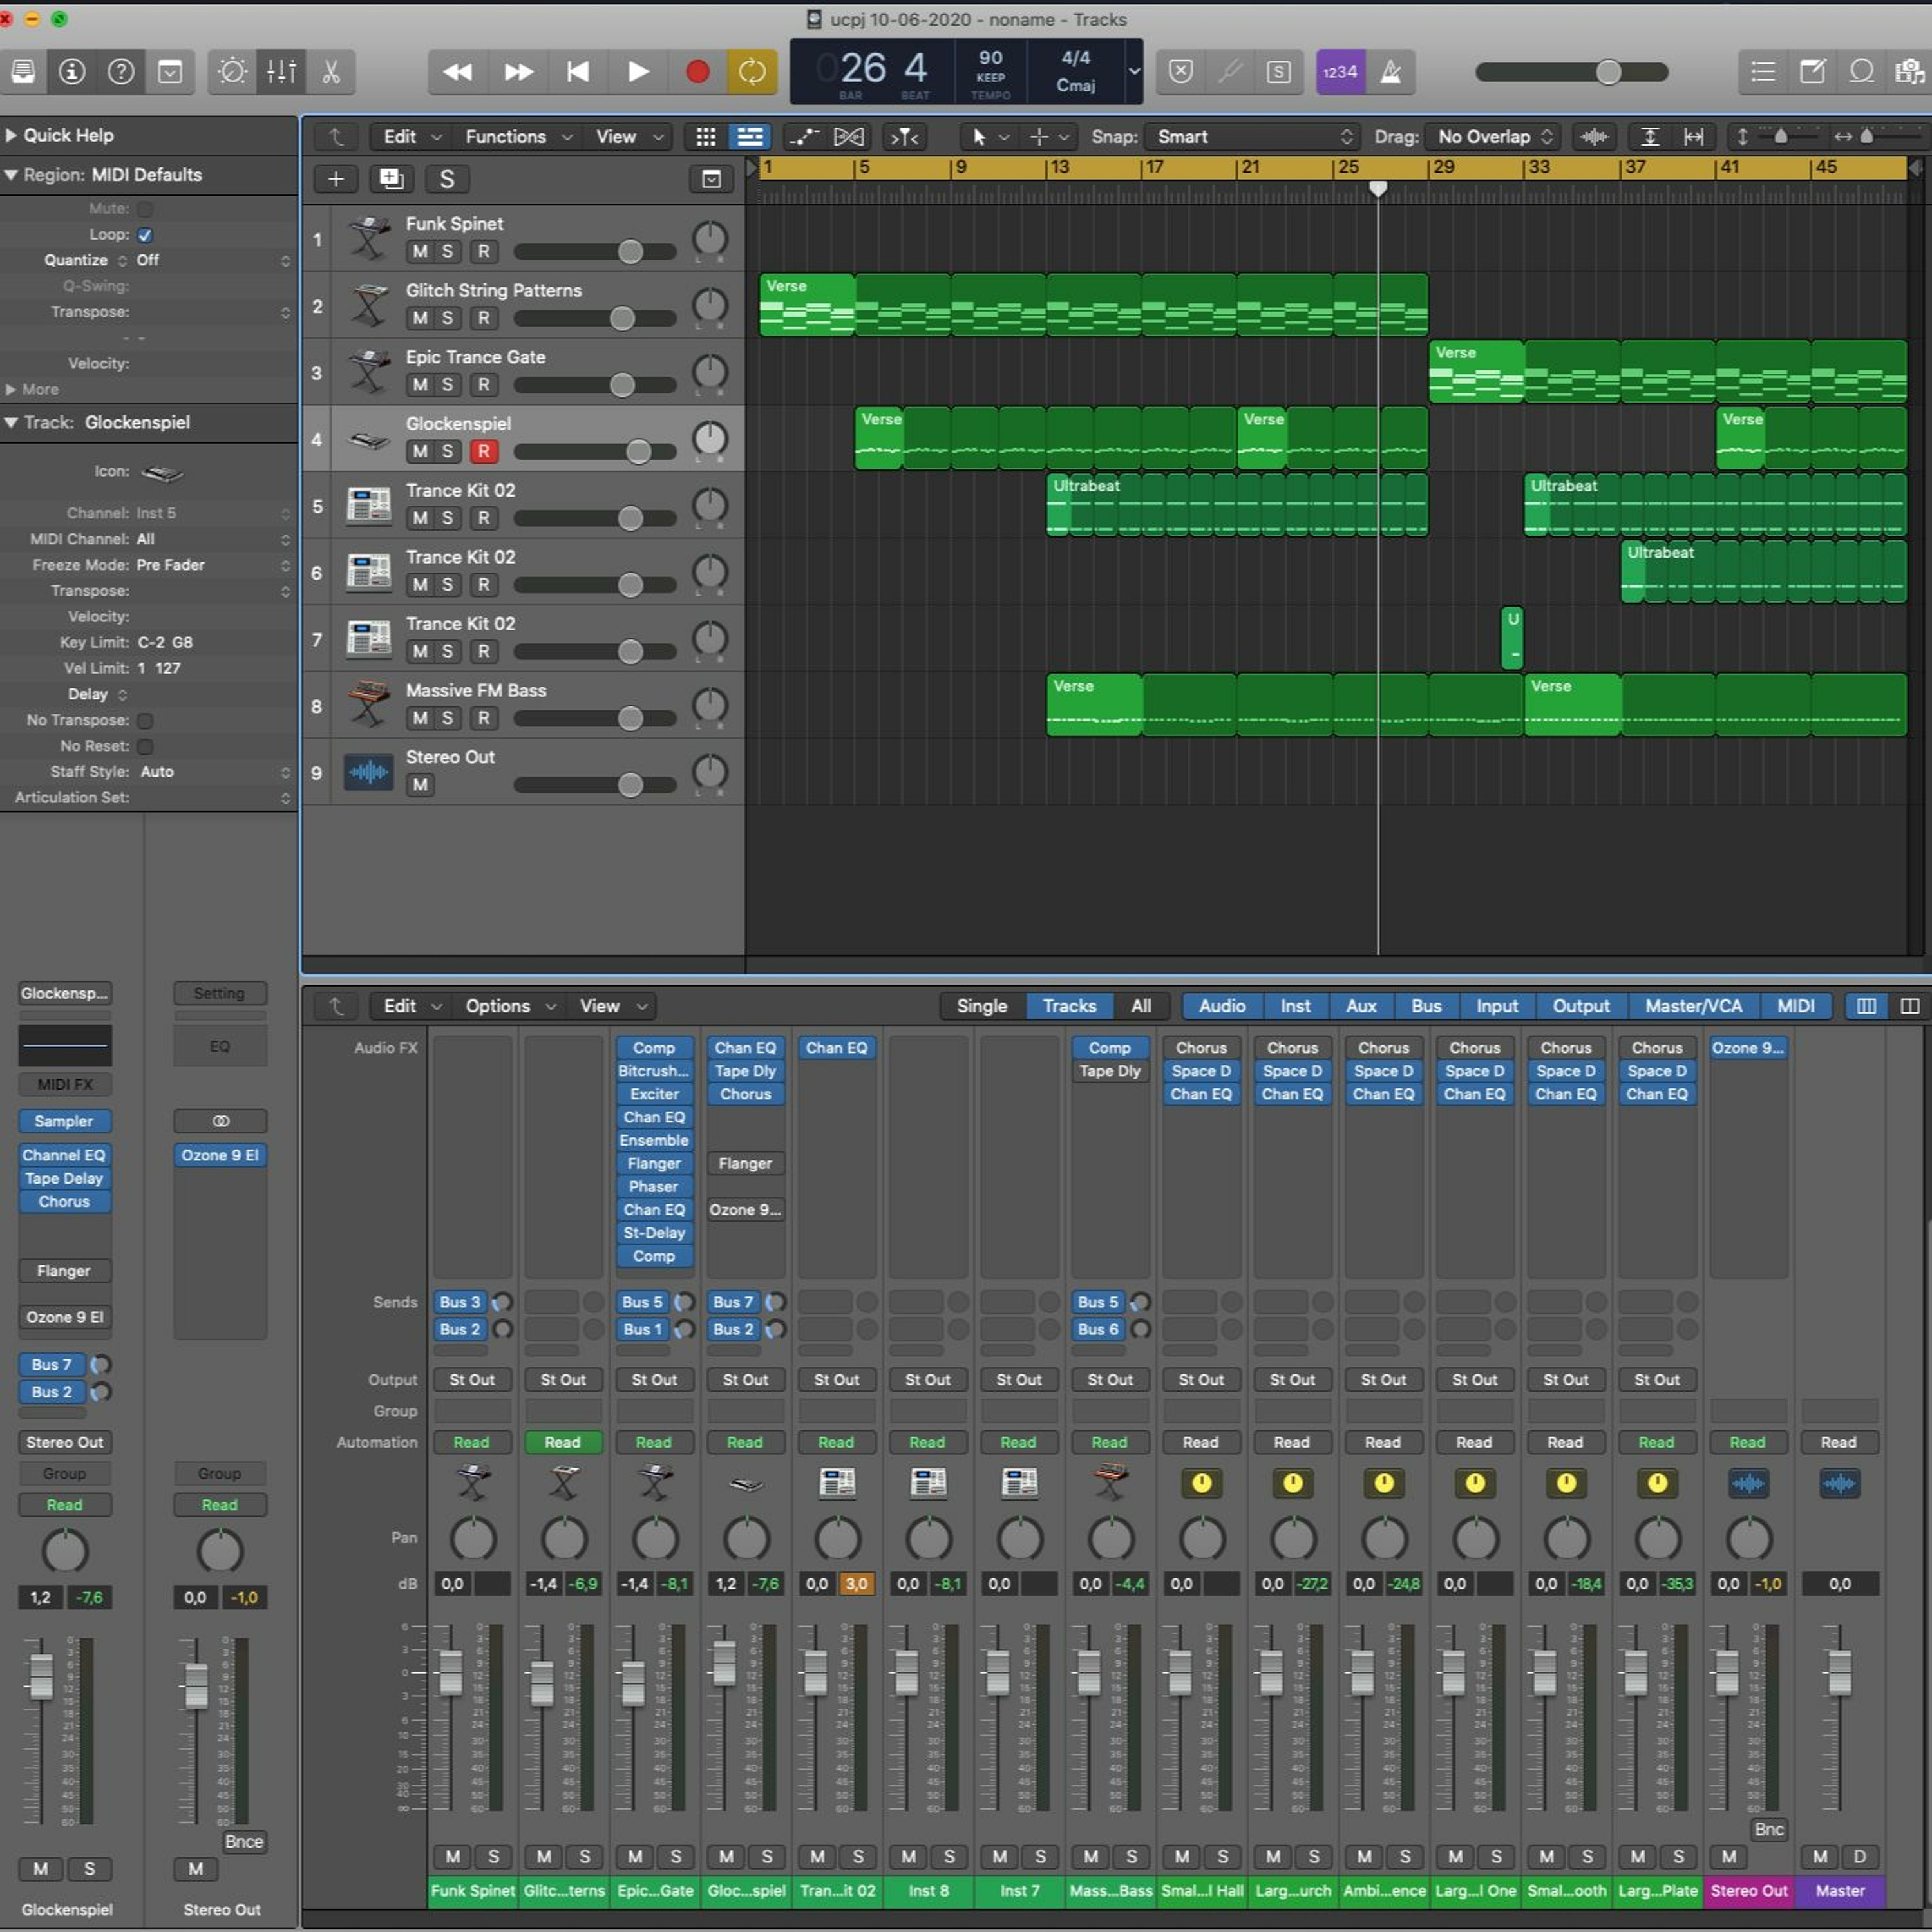Click the Sampler instrument slot
Viewport: 1932px width, 1932px height.
(x=64, y=1121)
